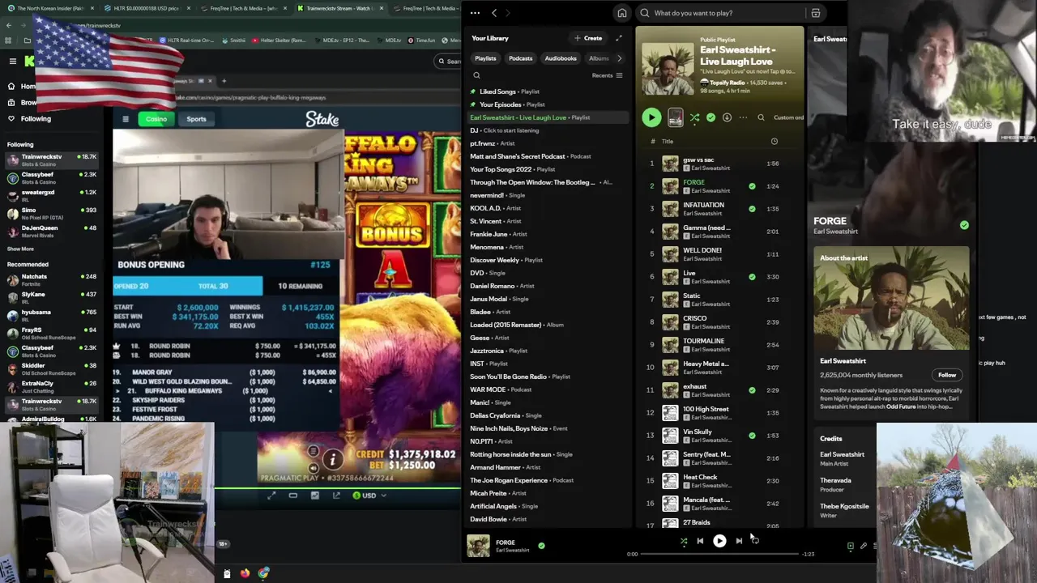Open the playlist preview thumbnail next to play
This screenshot has height=583, width=1037.
675,117
